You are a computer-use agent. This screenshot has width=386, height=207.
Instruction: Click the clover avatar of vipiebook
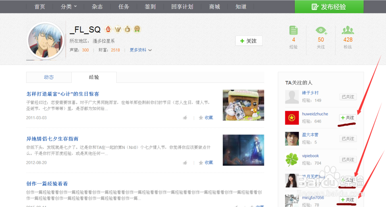pyautogui.click(x=292, y=160)
